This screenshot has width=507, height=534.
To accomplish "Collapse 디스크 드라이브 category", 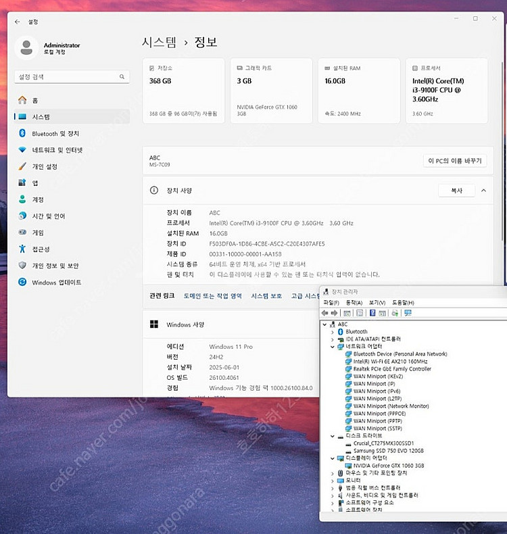I will (x=333, y=436).
